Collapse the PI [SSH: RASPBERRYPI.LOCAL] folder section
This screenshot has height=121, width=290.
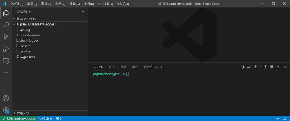[50, 24]
